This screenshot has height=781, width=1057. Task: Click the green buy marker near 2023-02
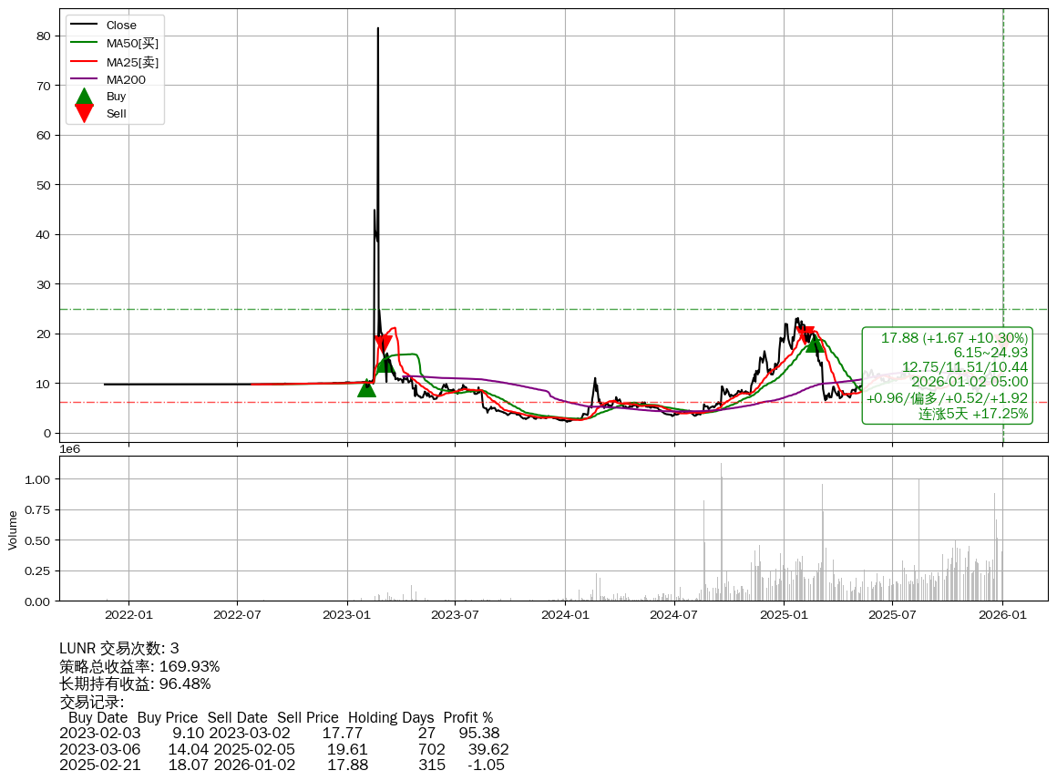click(x=366, y=388)
